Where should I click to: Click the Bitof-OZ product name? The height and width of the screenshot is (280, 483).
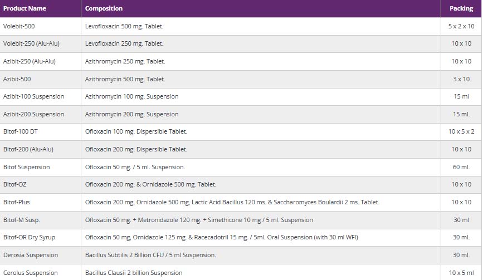click(x=14, y=184)
